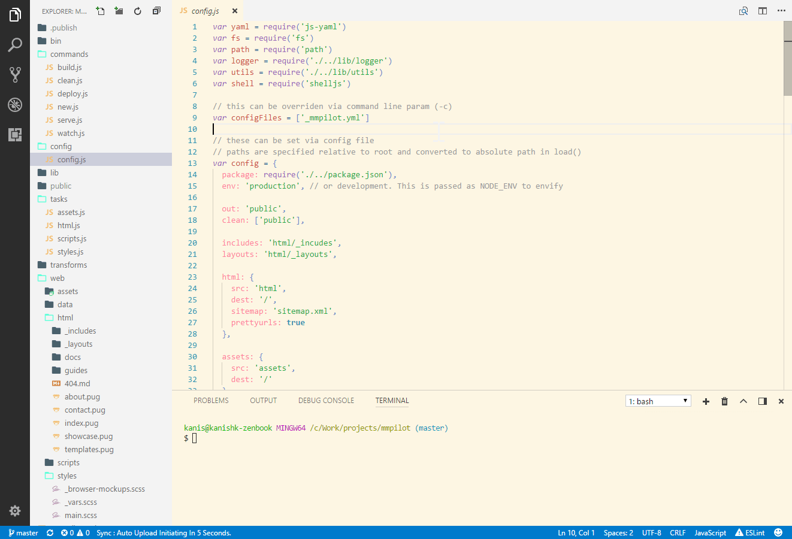Open the ESLint status bar item

click(x=749, y=532)
